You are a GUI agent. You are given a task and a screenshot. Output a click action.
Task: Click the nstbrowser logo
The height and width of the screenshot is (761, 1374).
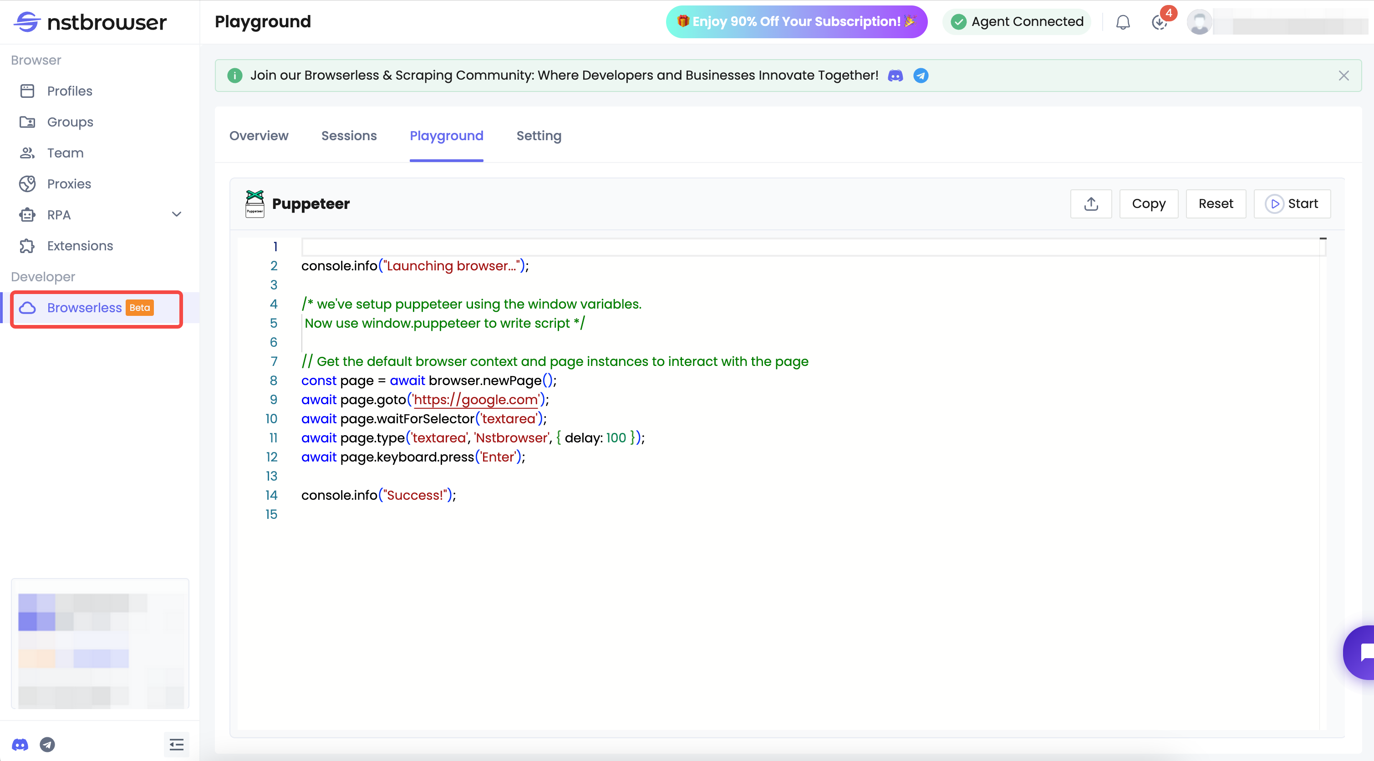click(x=90, y=22)
